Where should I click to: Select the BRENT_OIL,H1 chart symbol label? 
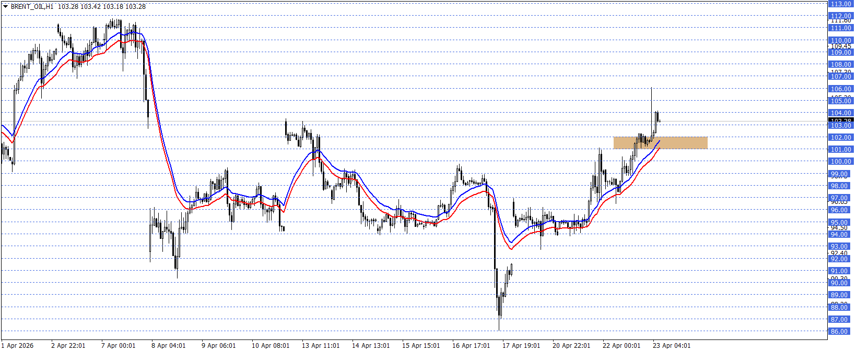pos(32,7)
